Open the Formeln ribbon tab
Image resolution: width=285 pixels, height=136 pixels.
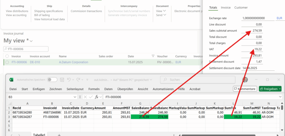[x=94, y=89]
